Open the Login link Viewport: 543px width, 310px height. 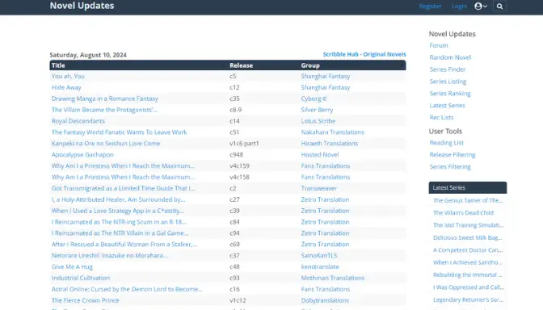click(459, 6)
